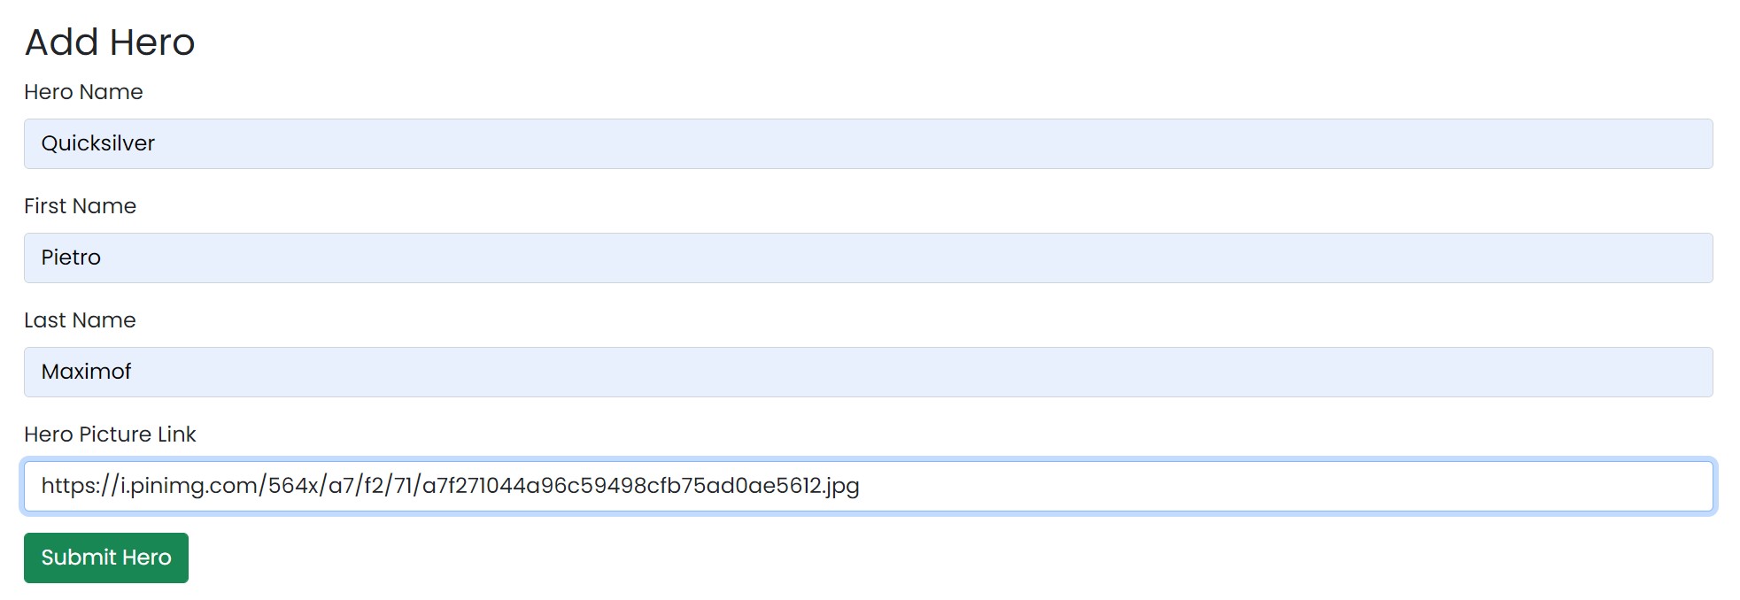The width and height of the screenshot is (1740, 600).
Task: Select the Hero Name input field
Action: (x=868, y=143)
